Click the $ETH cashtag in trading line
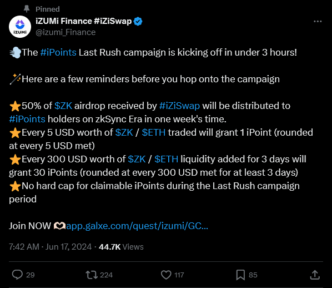Screen dimensions: 332x288 (154, 132)
